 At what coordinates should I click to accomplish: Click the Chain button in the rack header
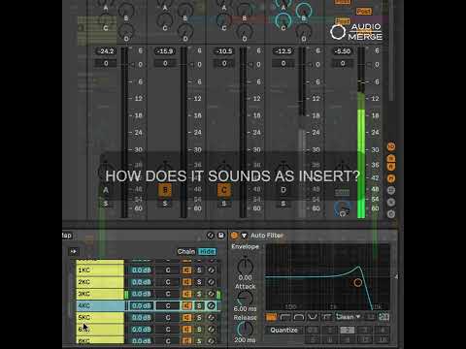[x=186, y=251]
